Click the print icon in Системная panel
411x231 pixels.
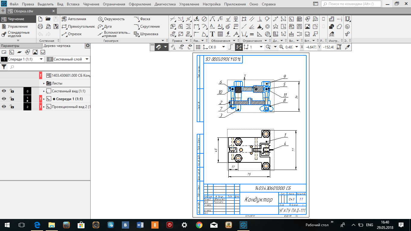point(40,26)
